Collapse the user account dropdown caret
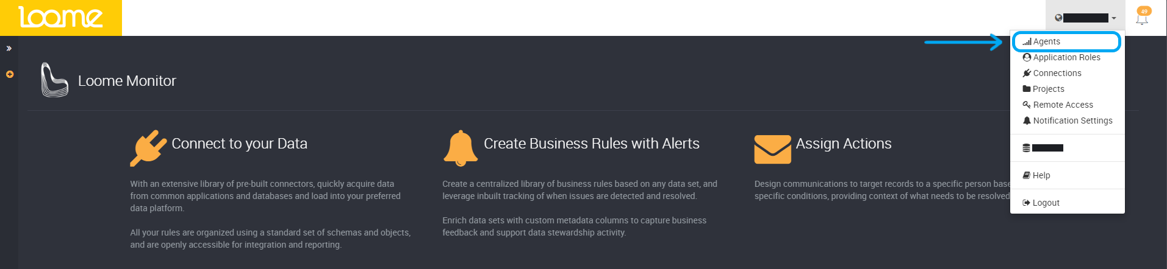 [1114, 18]
